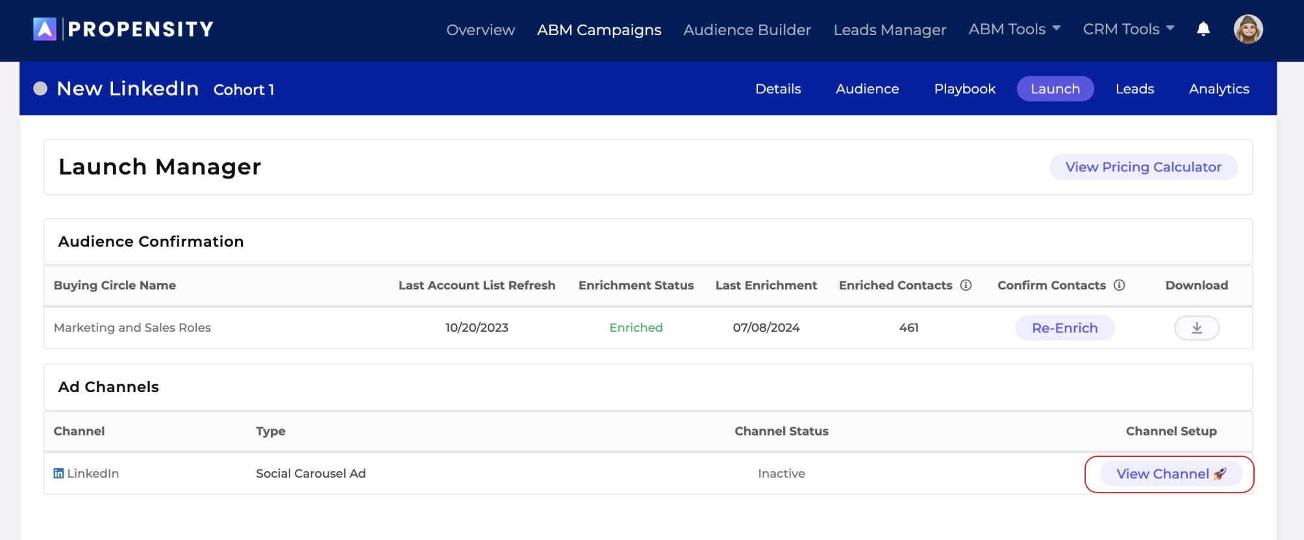This screenshot has height=540, width=1304.
Task: Click the Channel Status column header
Action: (781, 431)
